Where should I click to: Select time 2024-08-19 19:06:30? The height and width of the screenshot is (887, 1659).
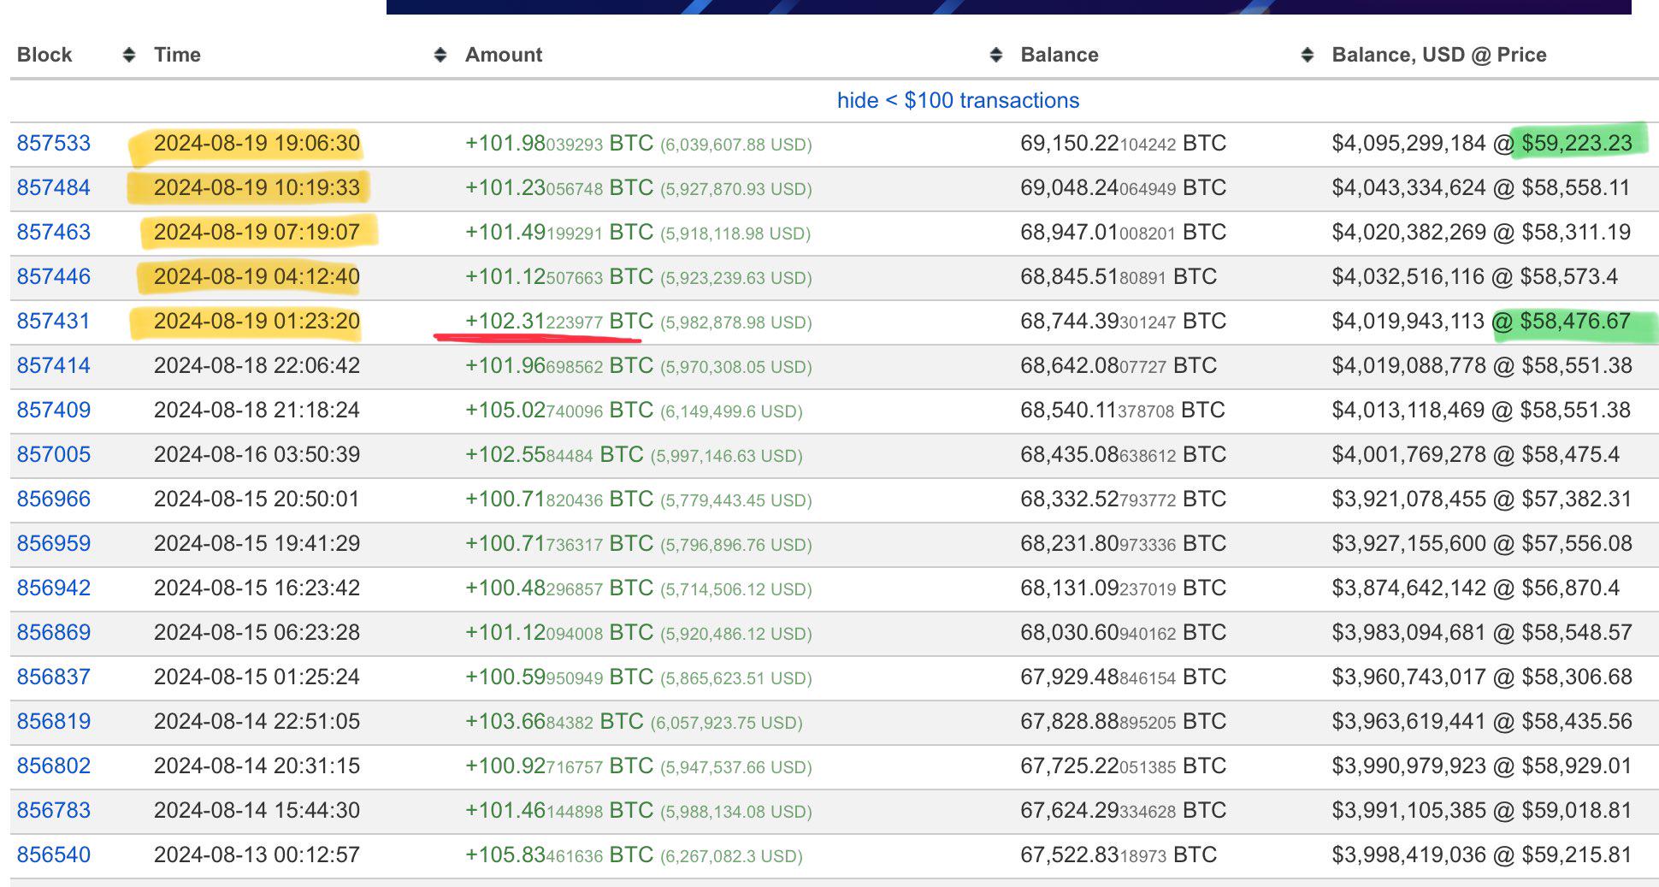click(x=257, y=143)
